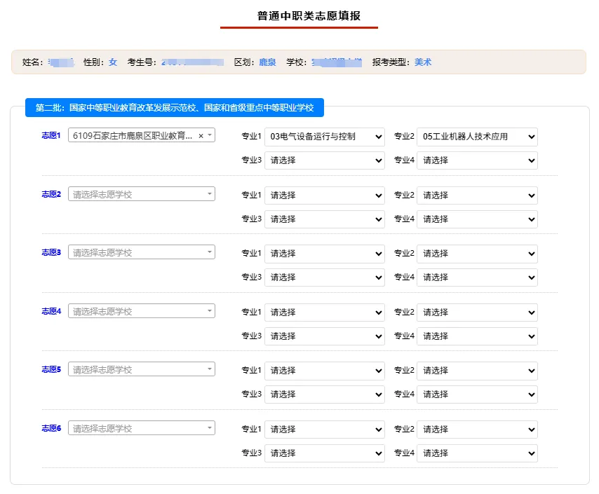This screenshot has height=494, width=599.
Task: Choose 专业4 for 志愿4
Action: [x=477, y=336]
